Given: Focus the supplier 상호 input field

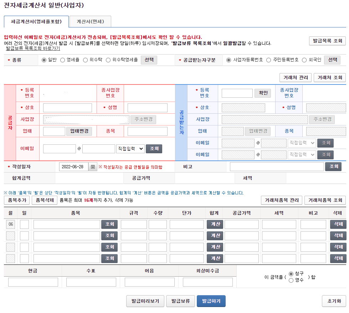Looking at the screenshot, I should tap(67, 108).
